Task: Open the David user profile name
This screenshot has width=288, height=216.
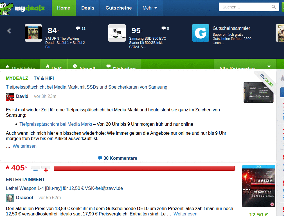Action: 22,96
